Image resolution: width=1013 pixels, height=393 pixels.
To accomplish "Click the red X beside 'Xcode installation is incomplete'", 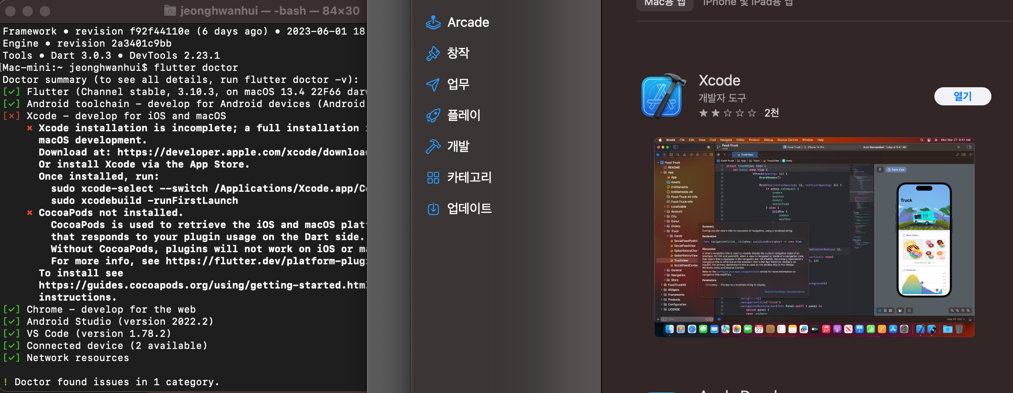I will tap(30, 128).
